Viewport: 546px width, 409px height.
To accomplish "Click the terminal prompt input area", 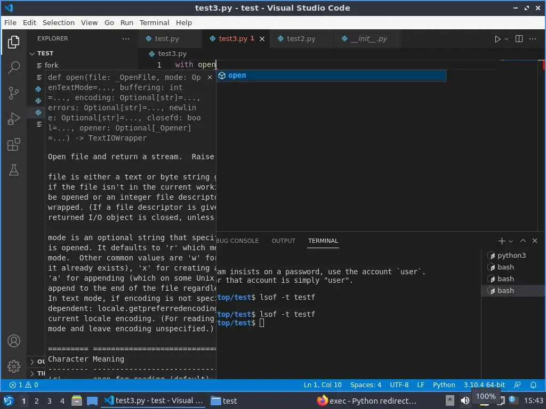I will [262, 323].
